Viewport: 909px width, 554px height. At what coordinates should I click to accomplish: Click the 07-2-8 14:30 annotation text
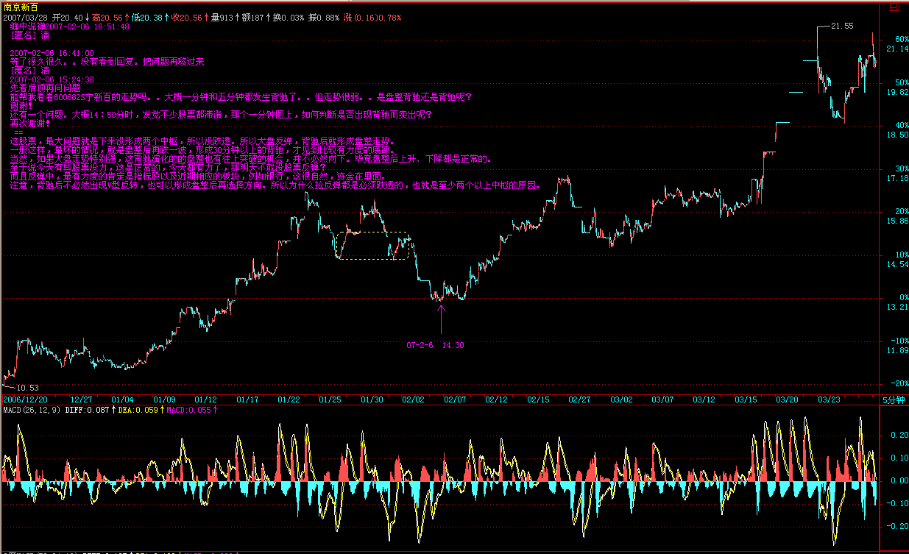(x=435, y=344)
